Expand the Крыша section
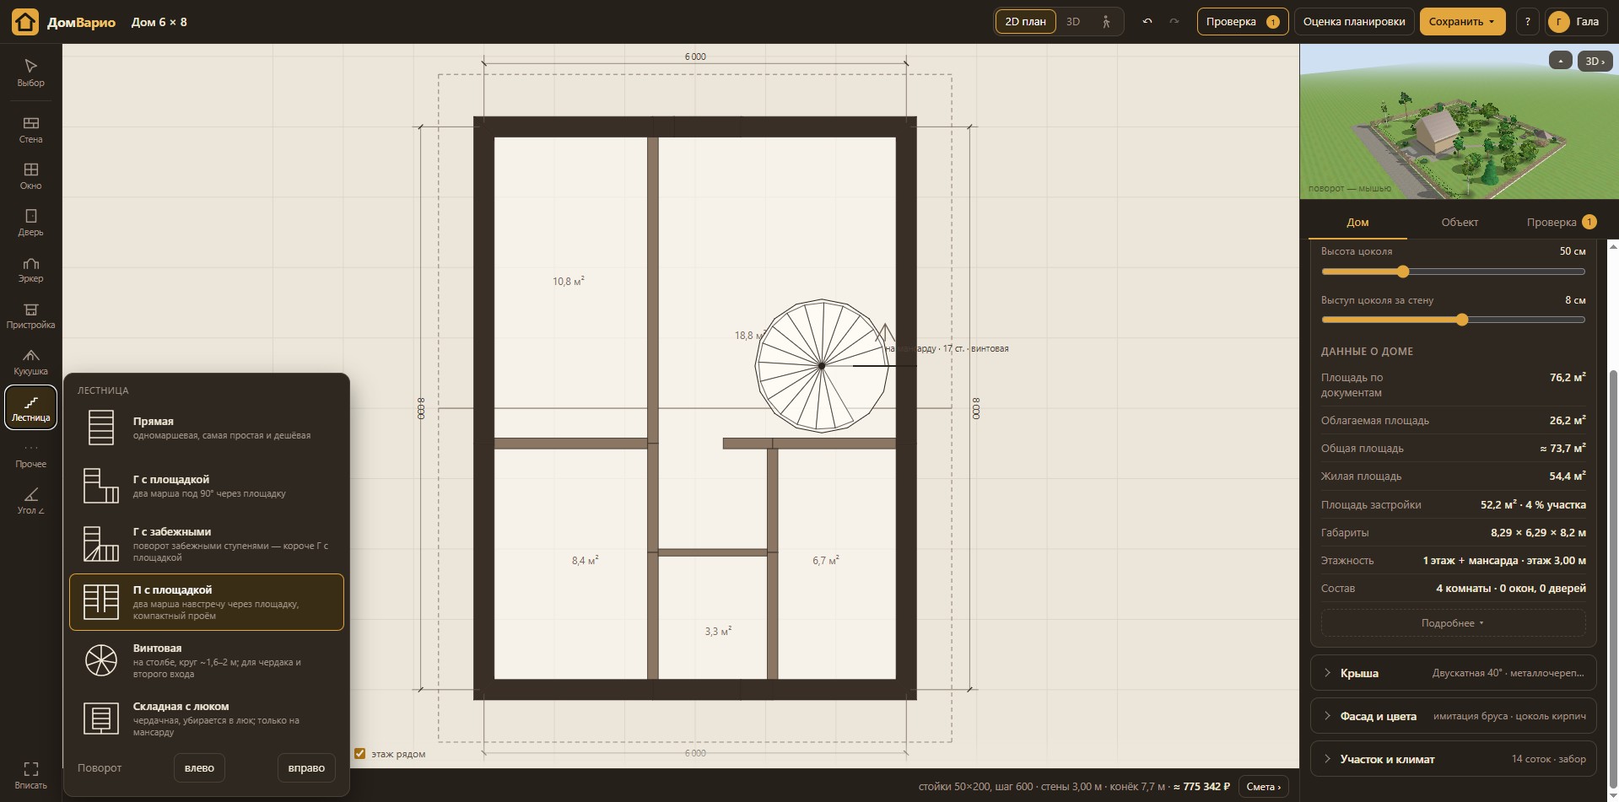 [x=1453, y=673]
